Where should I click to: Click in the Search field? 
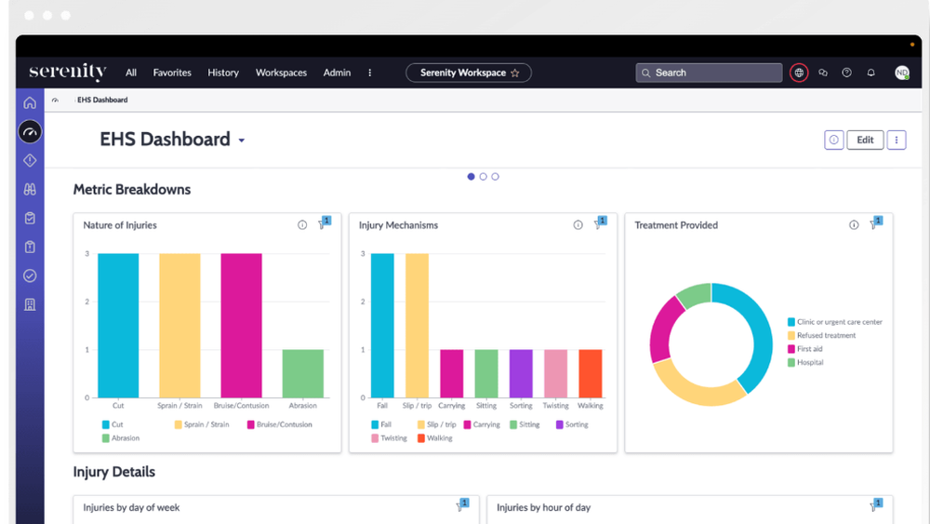(709, 73)
